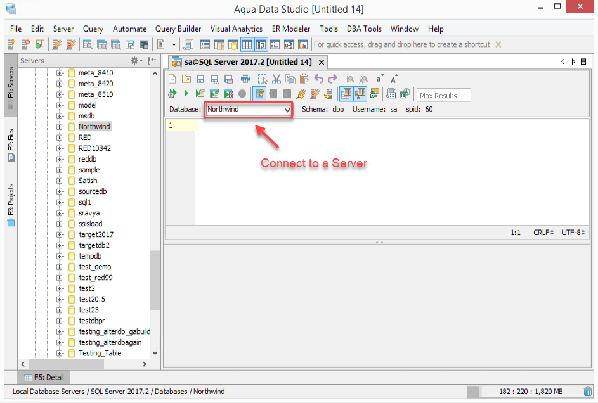Toggle the F2: Files side panel
This screenshot has height=403, width=598.
tap(11, 146)
